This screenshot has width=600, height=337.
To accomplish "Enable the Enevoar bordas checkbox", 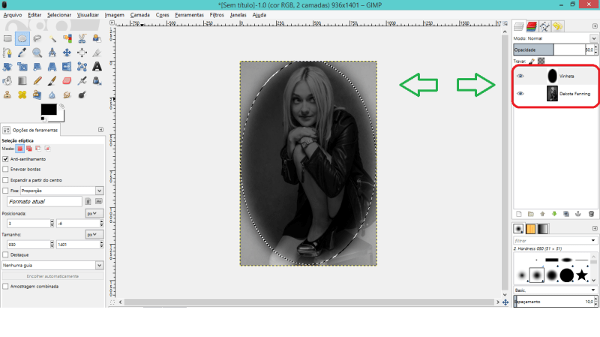I will tap(6, 170).
